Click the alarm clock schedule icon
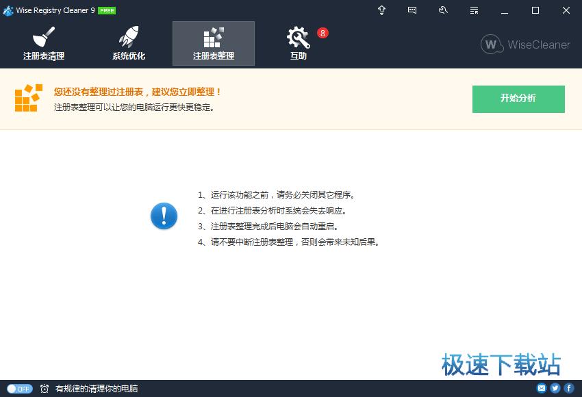 point(45,389)
